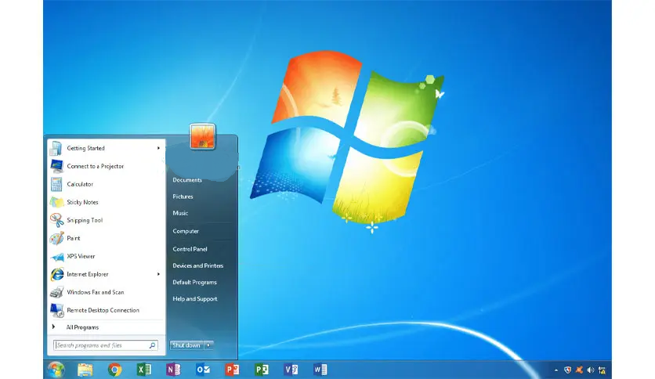Open Outlook from the taskbar

point(203,369)
